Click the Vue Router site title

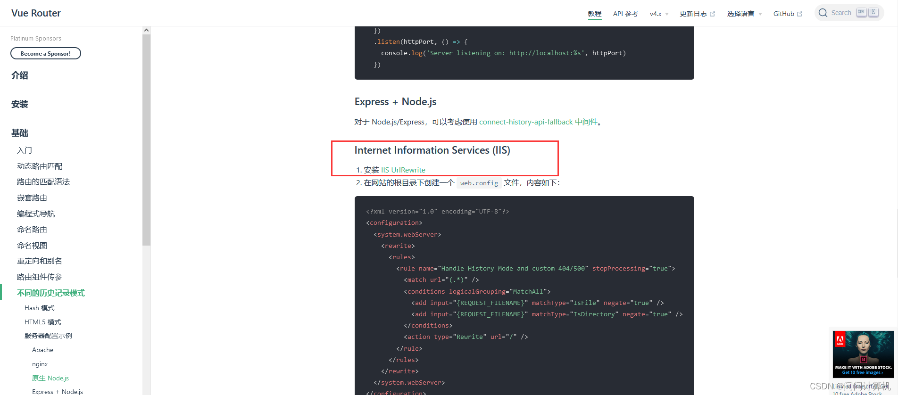[36, 13]
